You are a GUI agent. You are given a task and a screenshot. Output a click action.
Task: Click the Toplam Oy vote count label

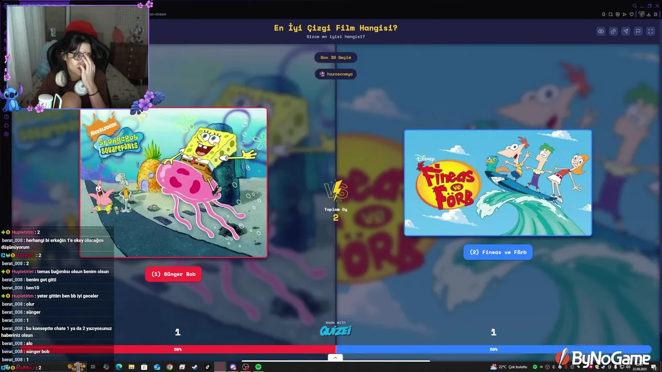(336, 209)
